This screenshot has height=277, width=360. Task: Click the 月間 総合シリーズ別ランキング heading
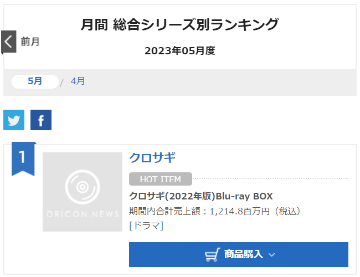[x=180, y=24]
